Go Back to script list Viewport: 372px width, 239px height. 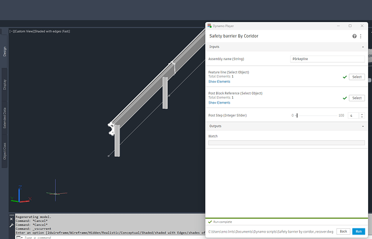[x=343, y=231]
